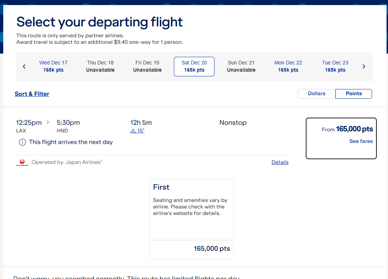Select Sat Dec 20 date tab
388x279 pixels.
point(194,67)
